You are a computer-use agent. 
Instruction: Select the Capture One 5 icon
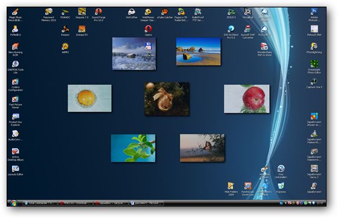[314, 83]
